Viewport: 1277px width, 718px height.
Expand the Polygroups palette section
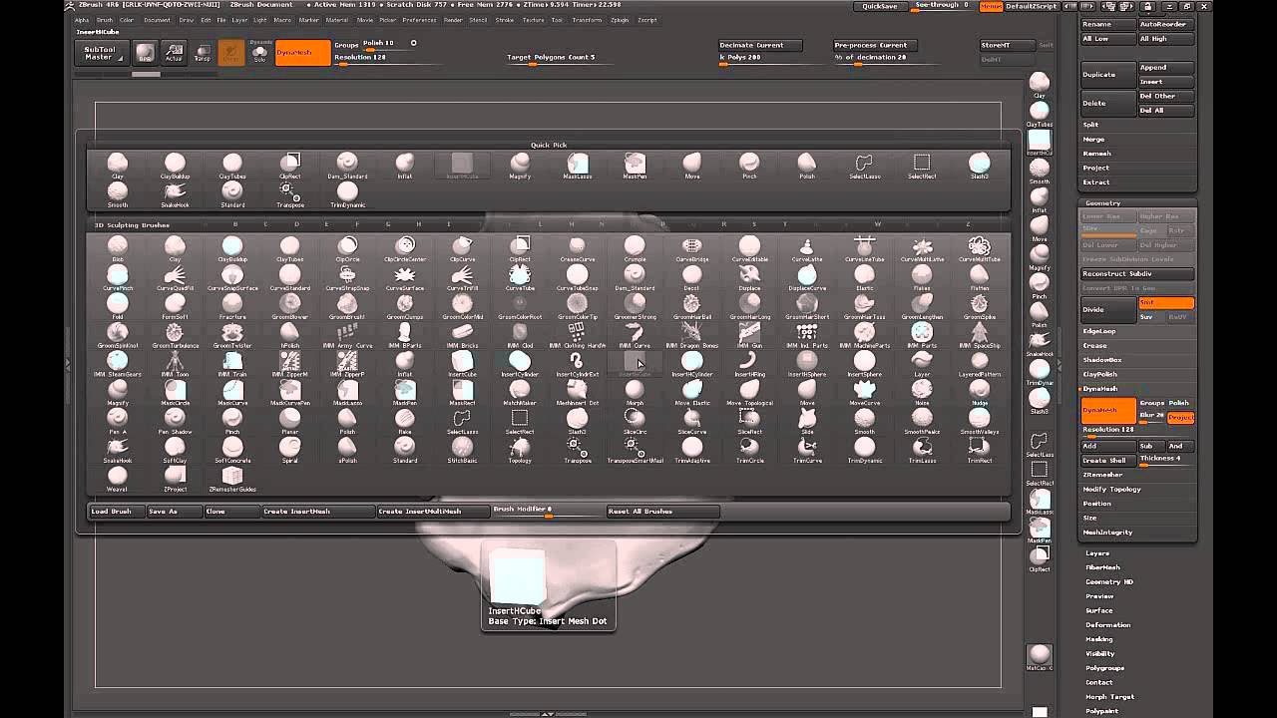point(1105,668)
